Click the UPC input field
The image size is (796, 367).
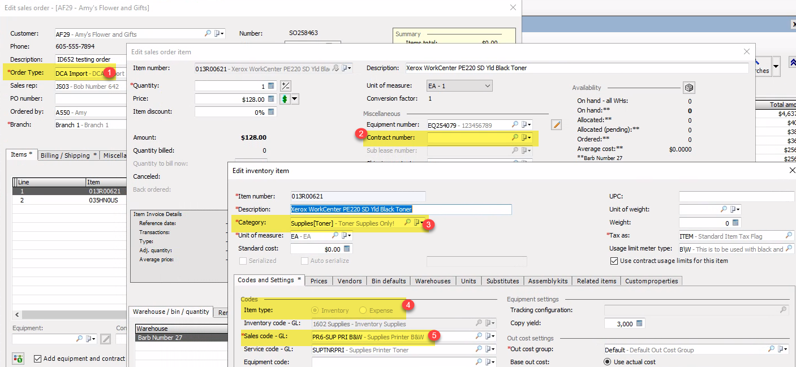737,196
